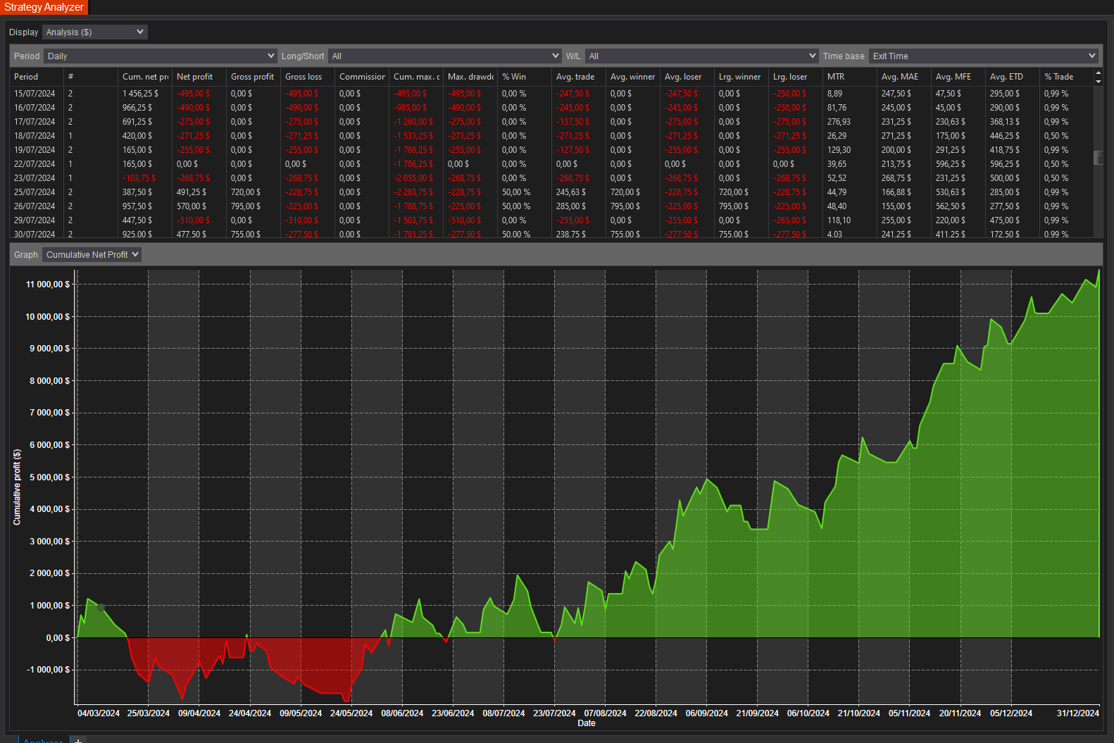Open the W/L filter dropdown
The width and height of the screenshot is (1114, 743).
pos(701,56)
